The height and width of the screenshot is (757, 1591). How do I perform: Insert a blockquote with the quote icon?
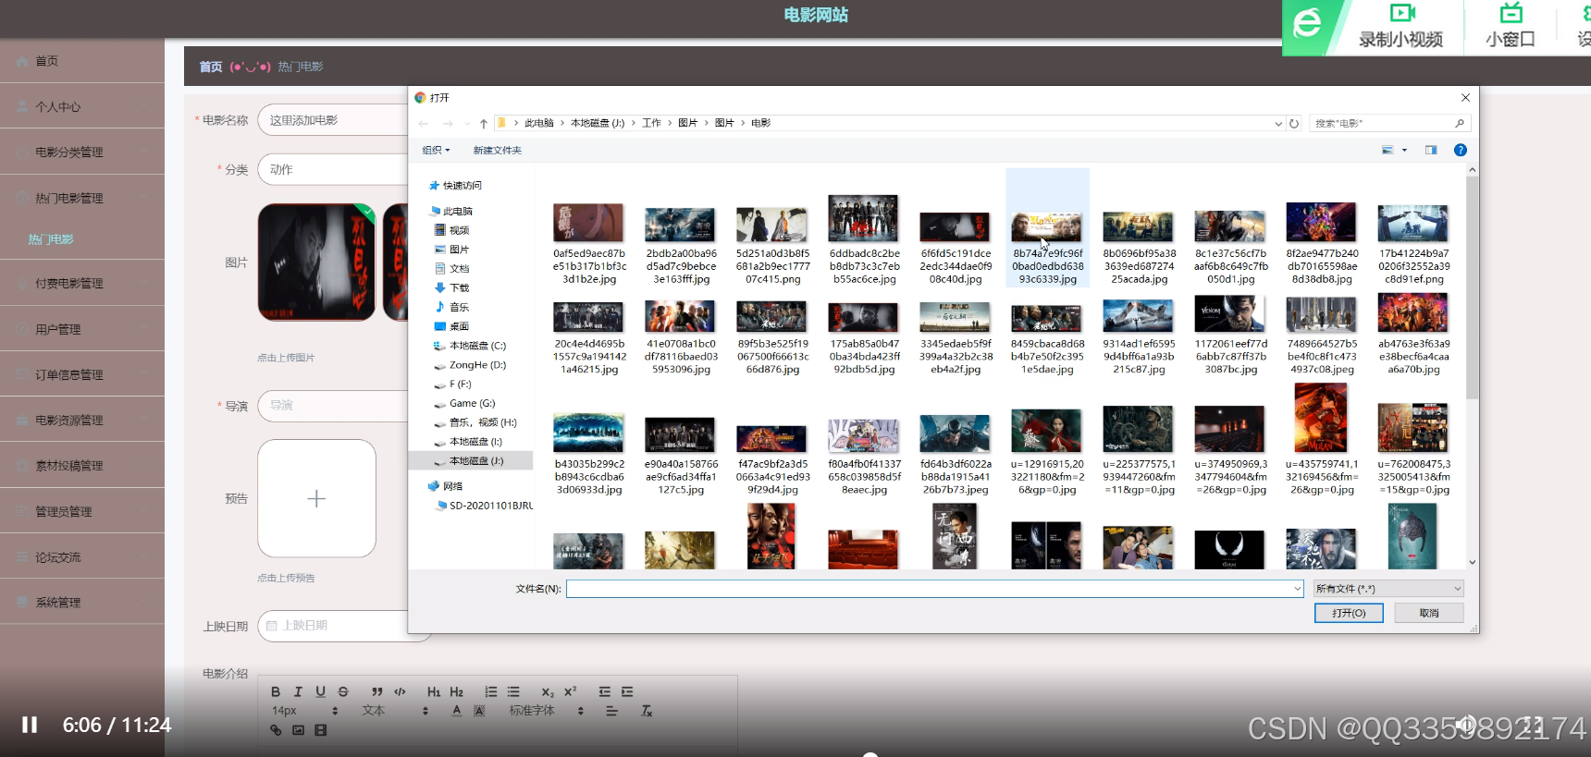click(377, 691)
